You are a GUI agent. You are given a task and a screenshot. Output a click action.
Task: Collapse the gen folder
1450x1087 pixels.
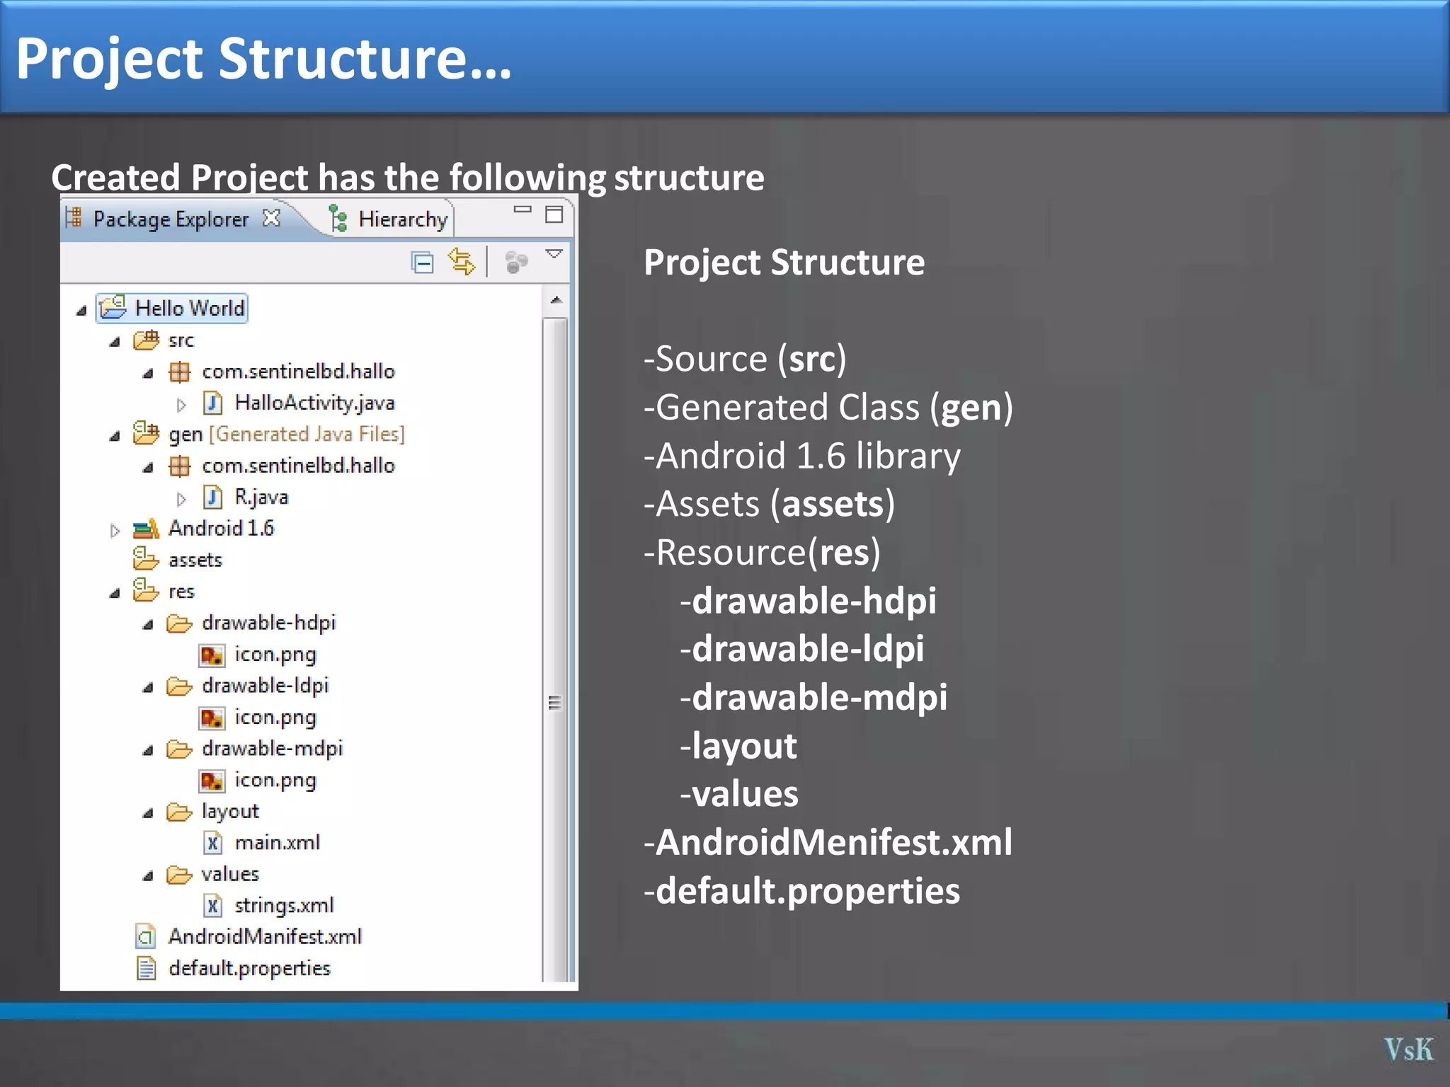click(115, 436)
